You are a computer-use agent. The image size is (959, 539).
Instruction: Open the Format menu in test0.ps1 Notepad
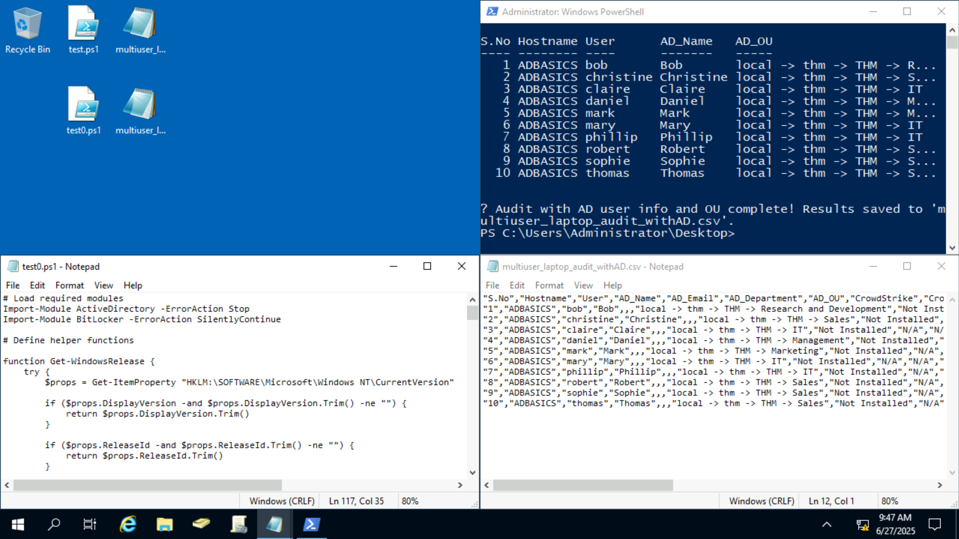point(69,285)
